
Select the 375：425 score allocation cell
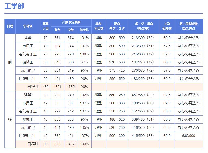point(117,70)
